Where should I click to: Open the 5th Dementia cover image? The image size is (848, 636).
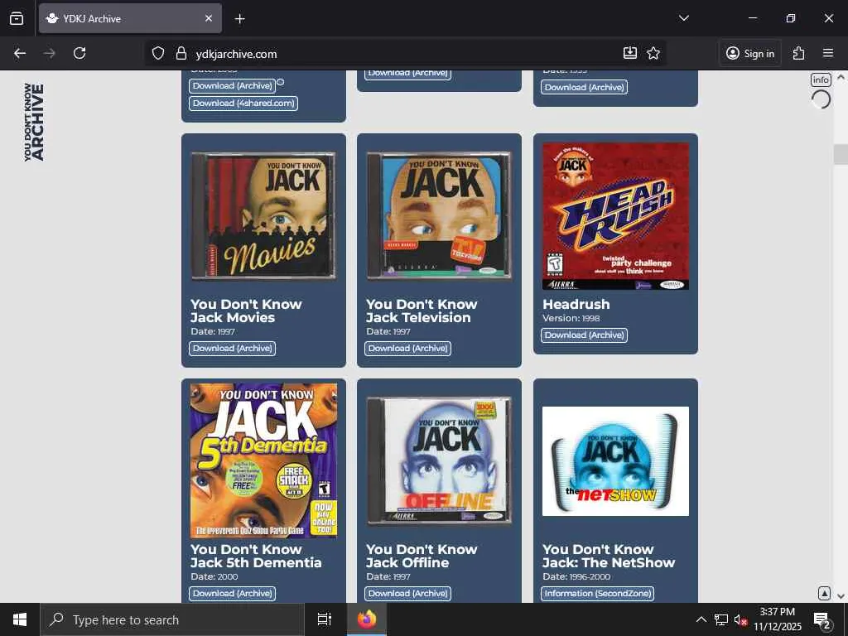click(x=263, y=460)
